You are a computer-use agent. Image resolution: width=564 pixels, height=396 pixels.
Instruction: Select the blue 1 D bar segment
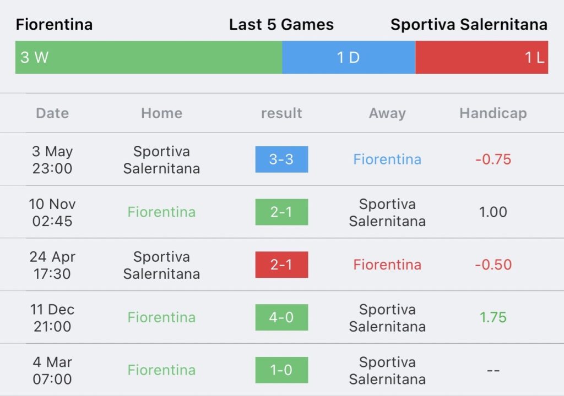point(349,57)
